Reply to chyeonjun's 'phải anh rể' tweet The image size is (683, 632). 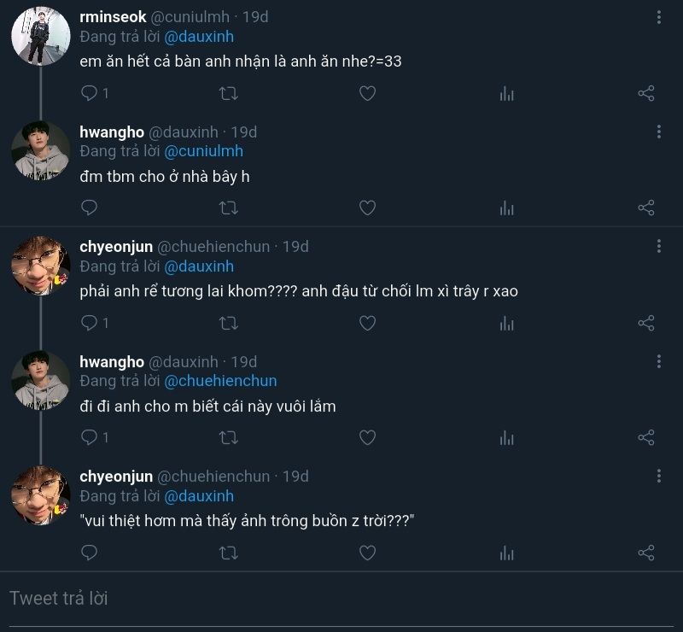(x=89, y=323)
